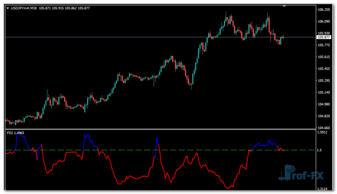Click the candlestick icon in Prof-FX logo

[287, 172]
